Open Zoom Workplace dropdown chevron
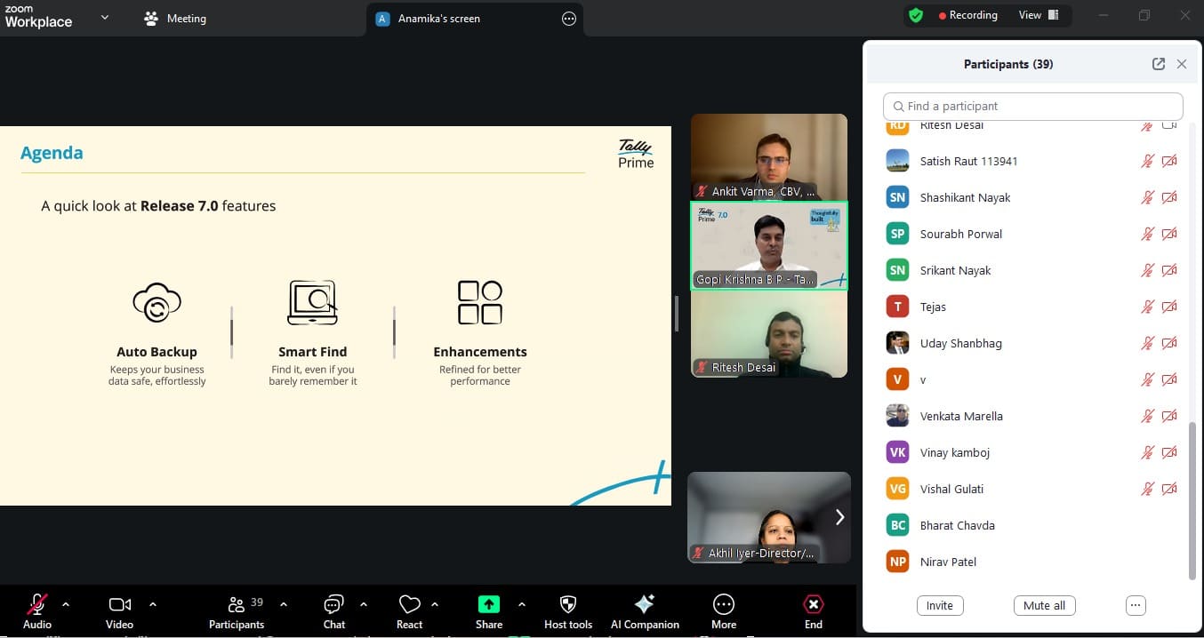 coord(105,17)
